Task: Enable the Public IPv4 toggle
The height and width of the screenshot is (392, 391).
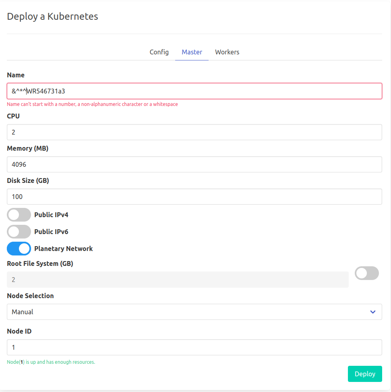Action: click(x=19, y=215)
